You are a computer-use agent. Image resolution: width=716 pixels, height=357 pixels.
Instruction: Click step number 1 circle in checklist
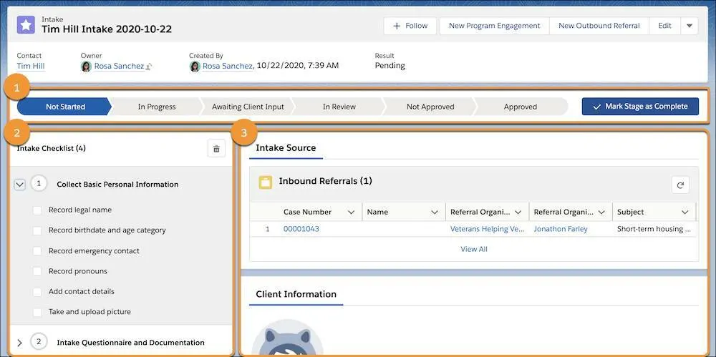pos(39,184)
